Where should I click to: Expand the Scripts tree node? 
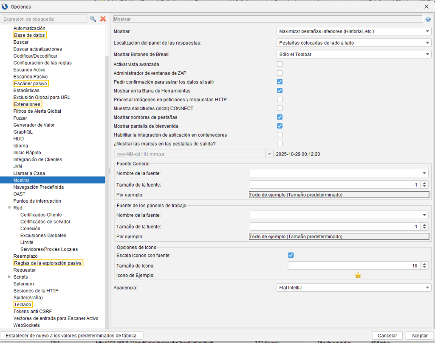click(9, 277)
